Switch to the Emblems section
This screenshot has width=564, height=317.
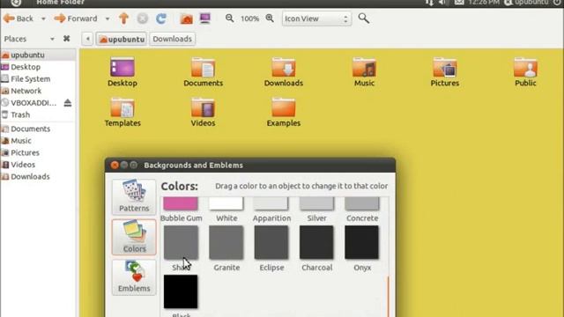point(134,277)
